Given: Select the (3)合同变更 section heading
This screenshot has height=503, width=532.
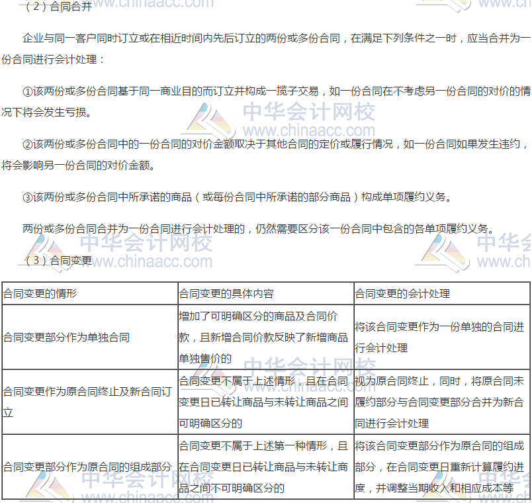Looking at the screenshot, I should click(57, 261).
